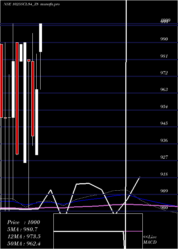Image resolution: width=178 pixels, height=249 pixels.
Task: Click the 945 price axis label
Action: (164, 123)
